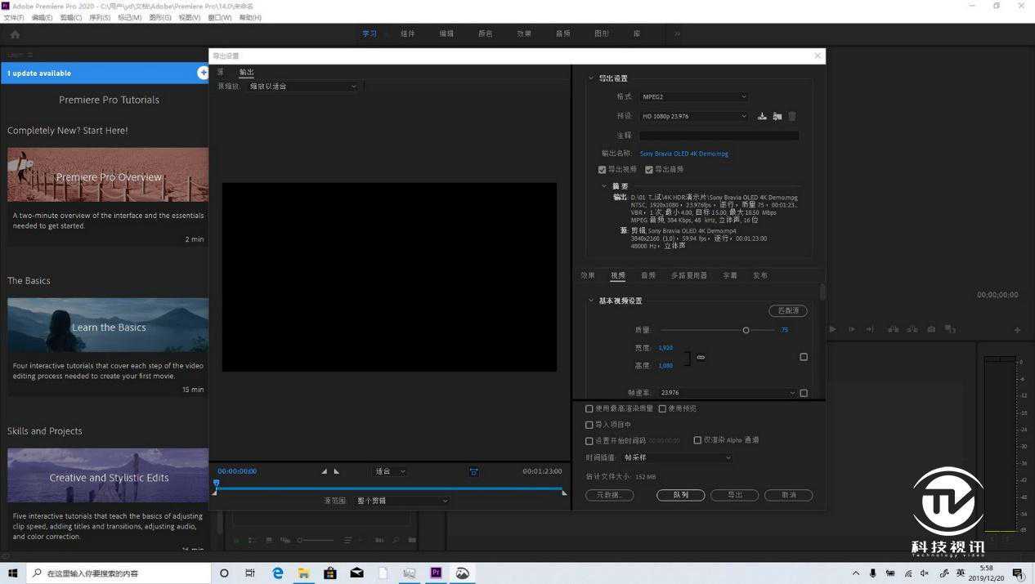
Task: Open the 预设 HD 1080p 23.976 dropdown
Action: pyautogui.click(x=693, y=117)
